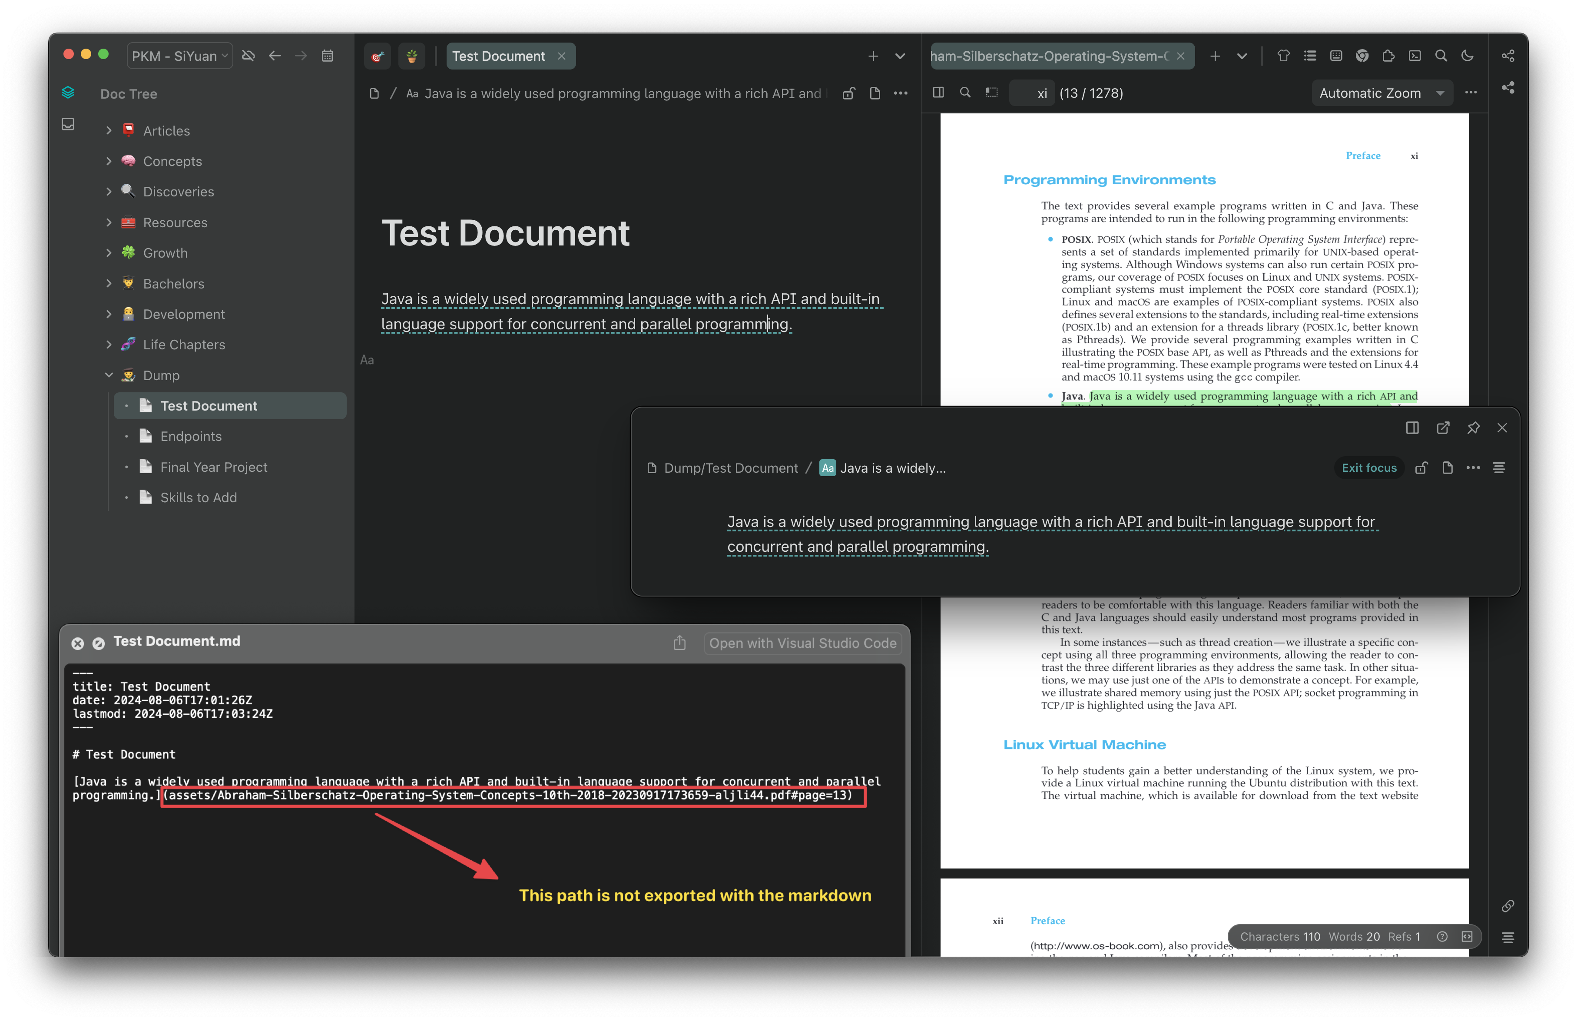
Task: Switch to dark mode moon icon
Action: [x=1467, y=56]
